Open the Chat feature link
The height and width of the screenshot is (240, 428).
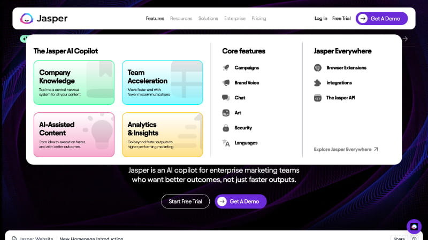(240, 98)
